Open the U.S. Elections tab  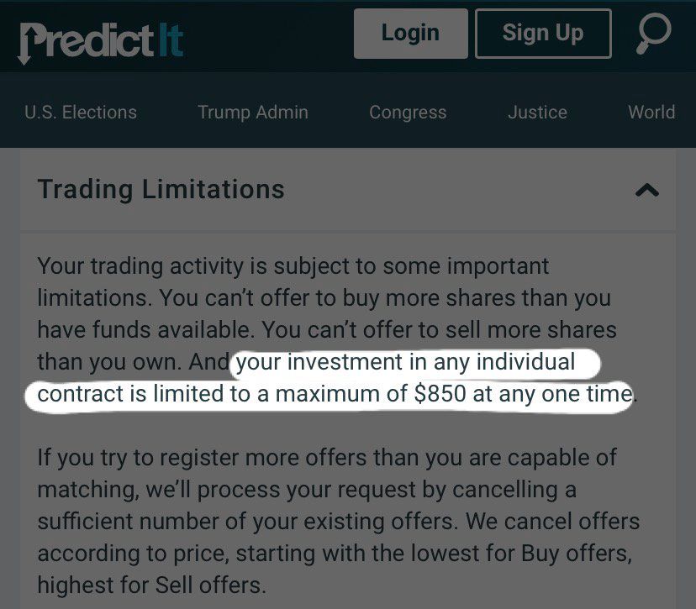coord(81,113)
